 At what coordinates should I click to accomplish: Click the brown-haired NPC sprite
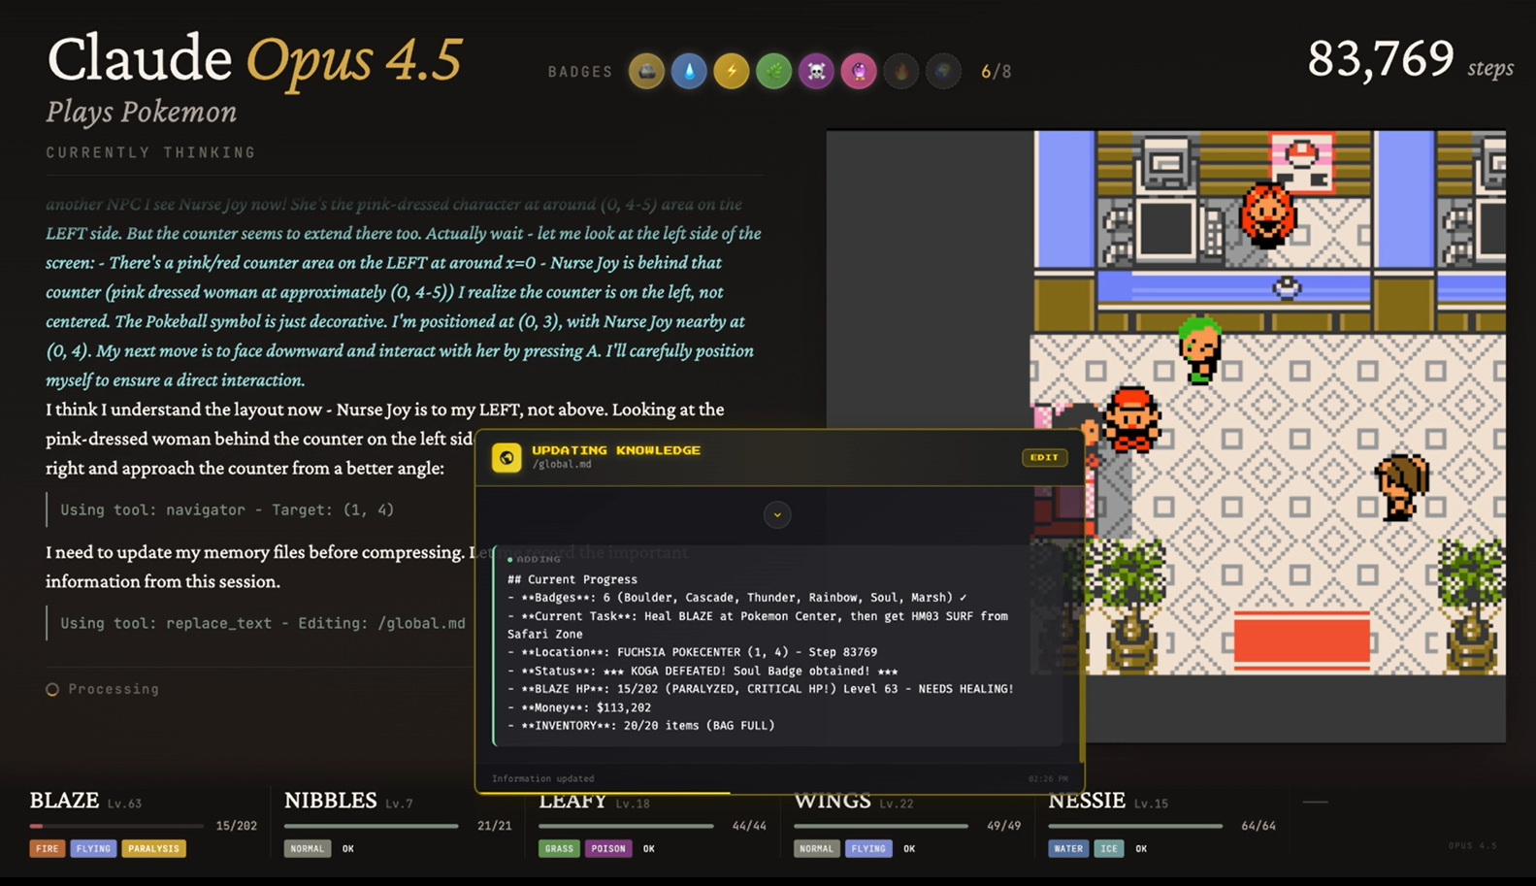coord(1401,487)
